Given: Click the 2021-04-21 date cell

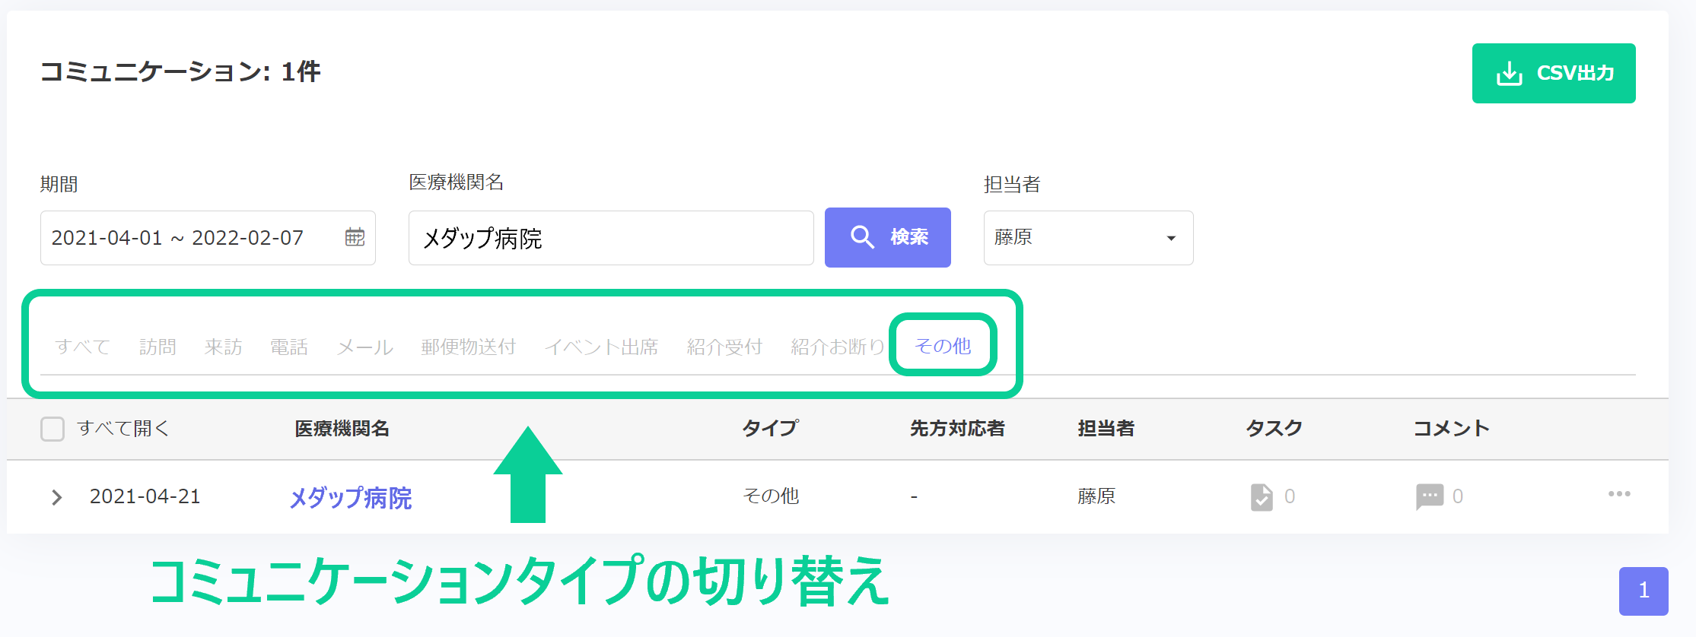Looking at the screenshot, I should (x=145, y=496).
